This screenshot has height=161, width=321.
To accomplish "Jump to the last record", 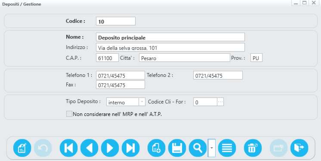I will 131,148.
